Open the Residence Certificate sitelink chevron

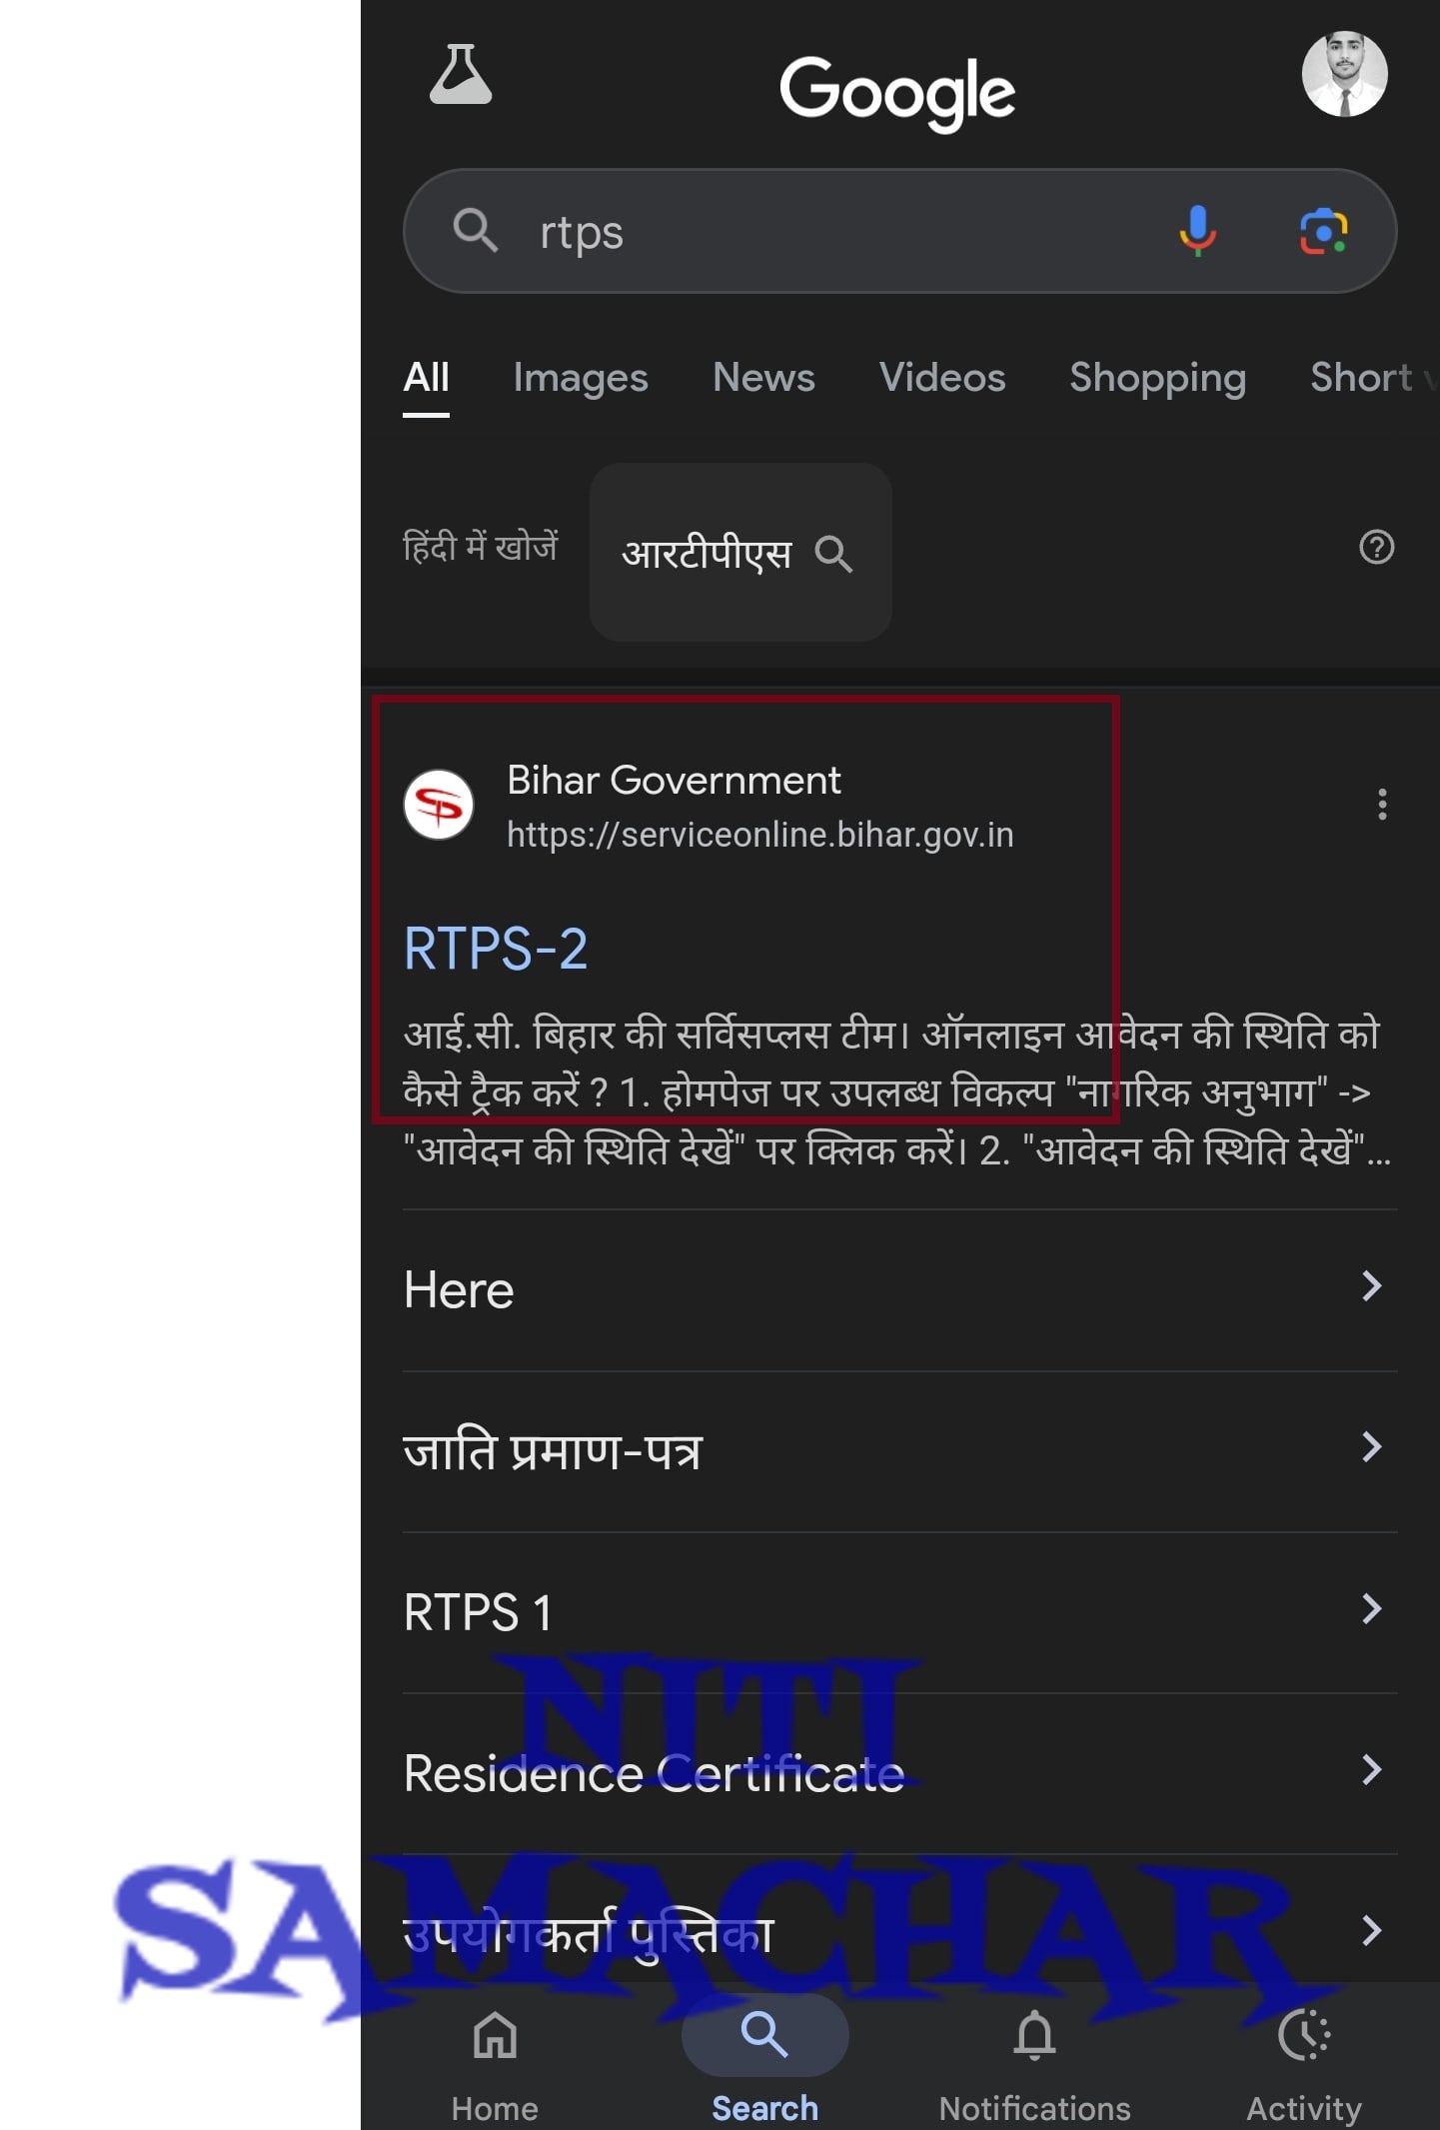(x=1372, y=1770)
